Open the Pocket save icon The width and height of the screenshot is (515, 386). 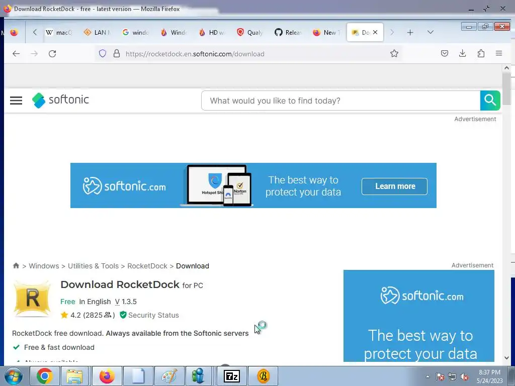point(445,53)
